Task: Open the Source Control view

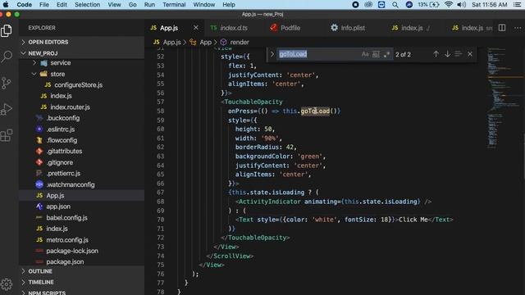Action: point(7,83)
